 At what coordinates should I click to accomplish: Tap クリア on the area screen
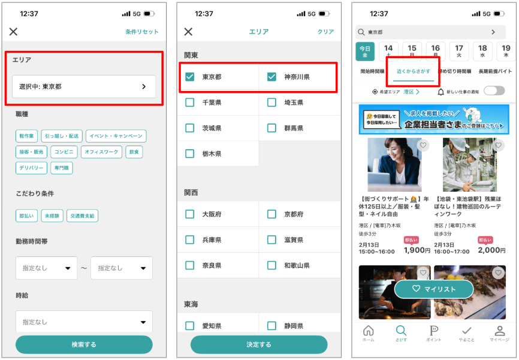tap(325, 32)
